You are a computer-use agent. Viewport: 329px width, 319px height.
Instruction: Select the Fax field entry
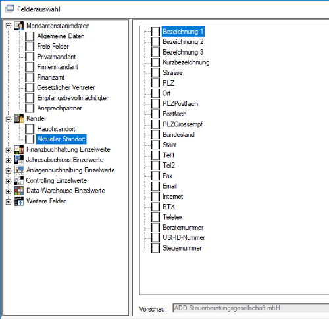pos(167,176)
